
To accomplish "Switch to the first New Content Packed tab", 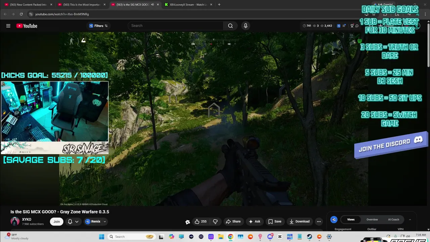I will click(x=28, y=5).
